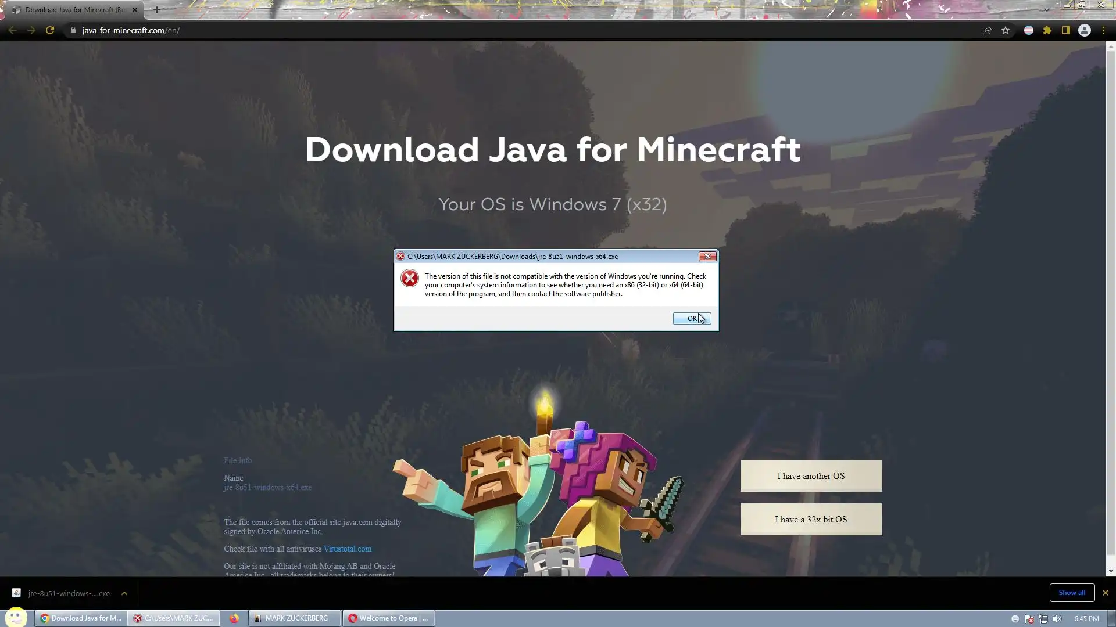1116x627 pixels.
Task: Click the 'I have another OS' button
Action: tap(811, 476)
